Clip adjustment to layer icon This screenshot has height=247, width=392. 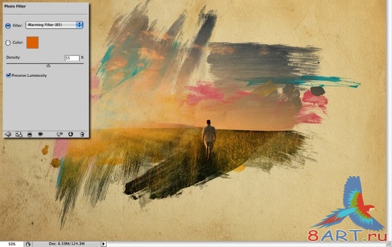tap(30, 134)
